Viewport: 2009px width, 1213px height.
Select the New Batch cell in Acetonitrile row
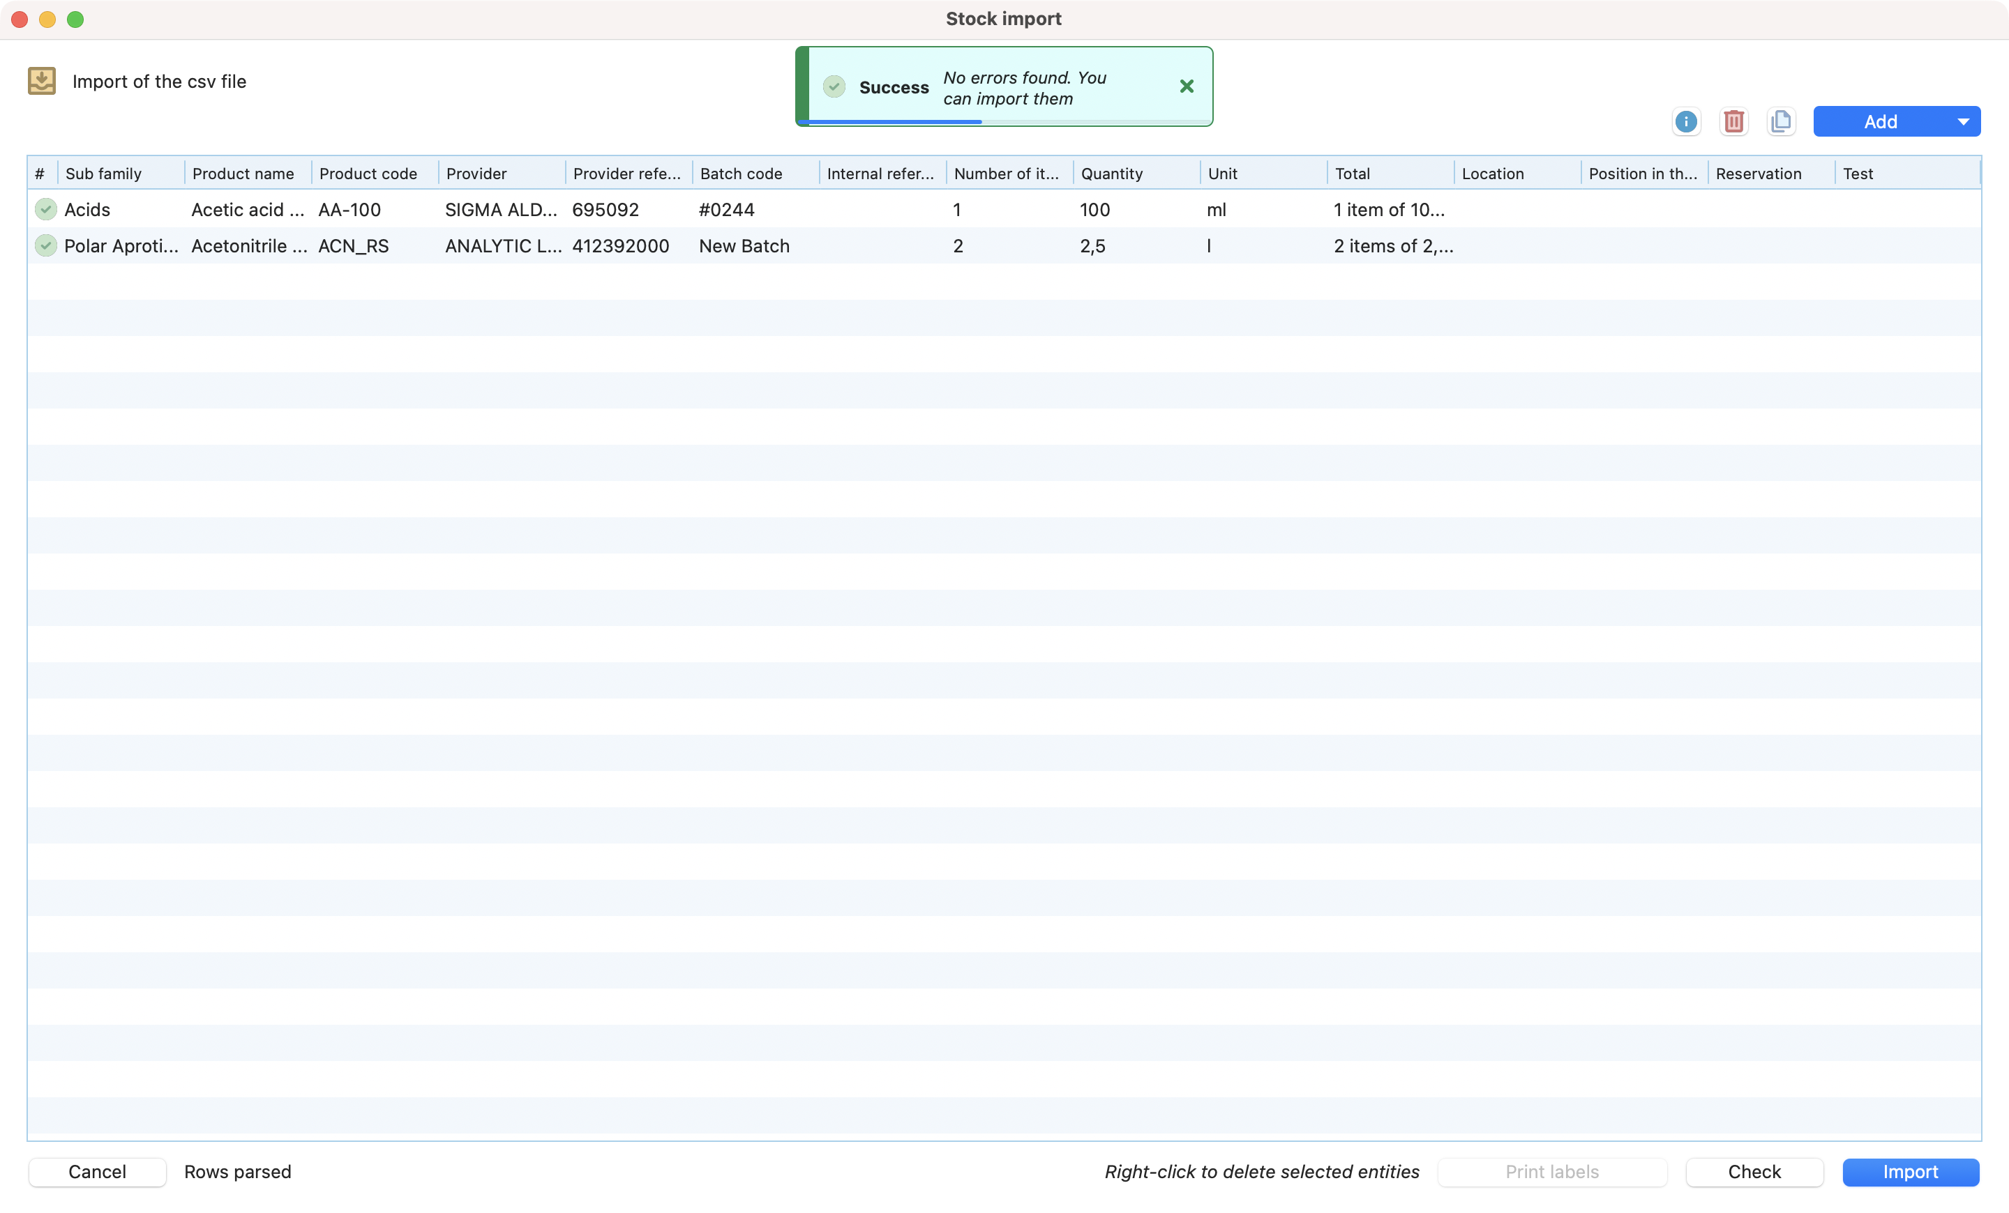coord(744,246)
